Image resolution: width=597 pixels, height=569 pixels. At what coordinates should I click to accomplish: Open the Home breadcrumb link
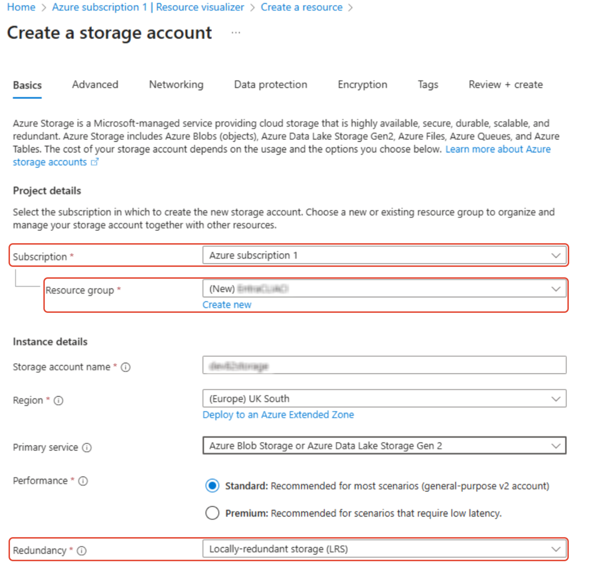(21, 7)
